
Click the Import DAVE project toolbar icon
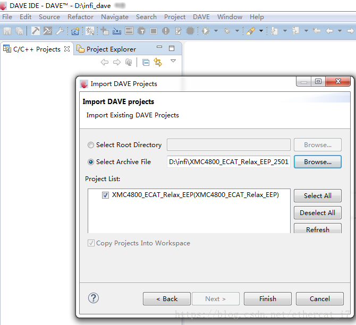click(x=117, y=31)
